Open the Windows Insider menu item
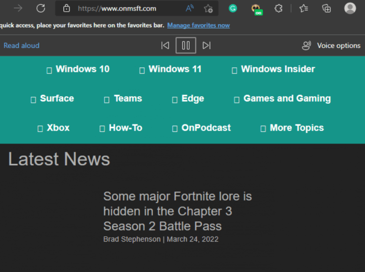Screen dimensions: 365x272 [x=274, y=69]
